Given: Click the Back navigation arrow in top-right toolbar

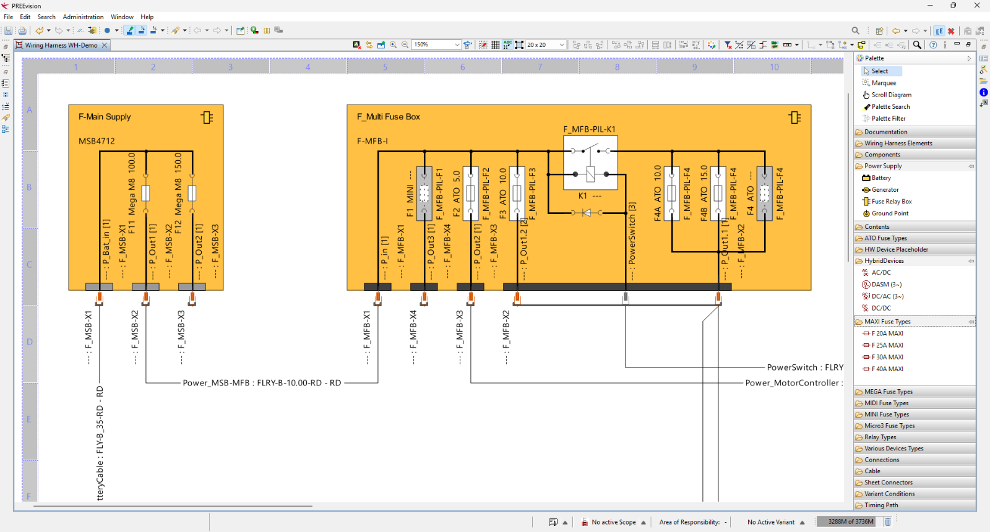Looking at the screenshot, I should tap(896, 30).
